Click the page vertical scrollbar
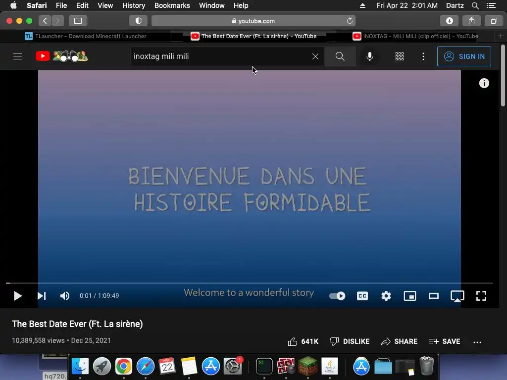 pos(503,76)
